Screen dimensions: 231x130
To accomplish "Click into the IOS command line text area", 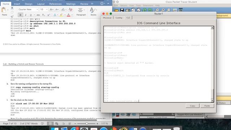I will [x=157, y=64].
